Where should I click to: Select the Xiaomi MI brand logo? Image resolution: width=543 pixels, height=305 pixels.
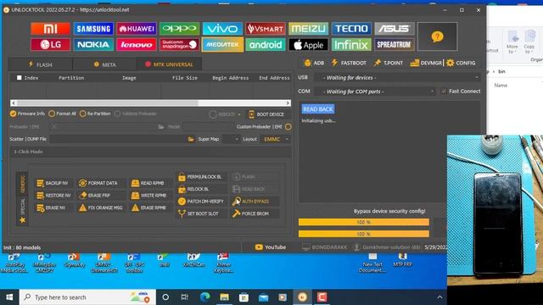coord(50,29)
